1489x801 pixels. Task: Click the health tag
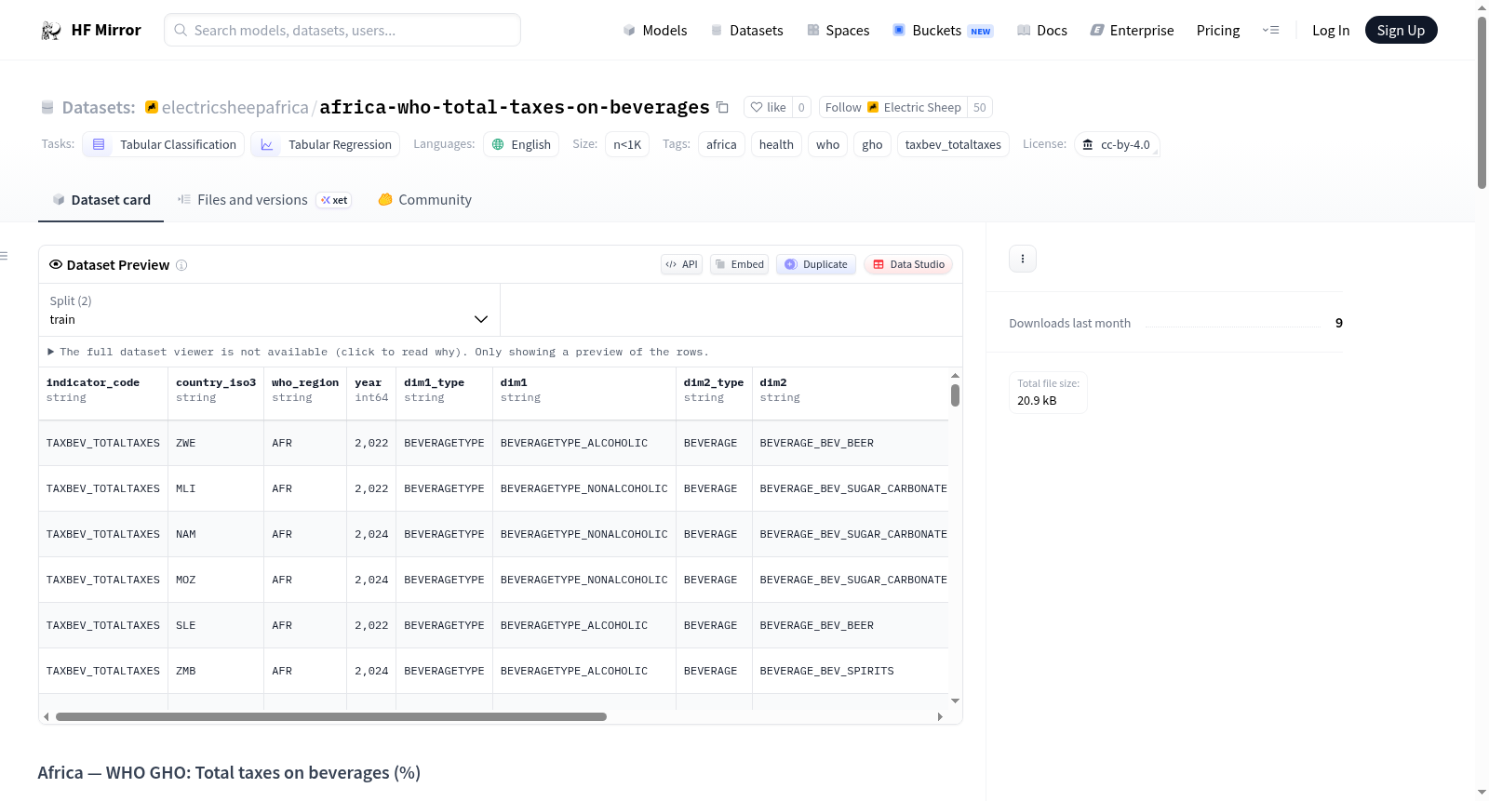tap(776, 144)
